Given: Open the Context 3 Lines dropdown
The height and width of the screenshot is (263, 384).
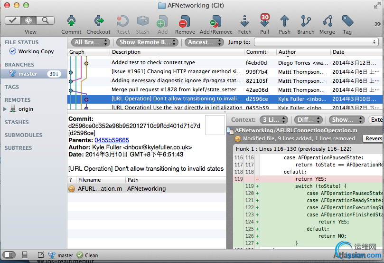Looking at the screenshot, I should [x=273, y=120].
